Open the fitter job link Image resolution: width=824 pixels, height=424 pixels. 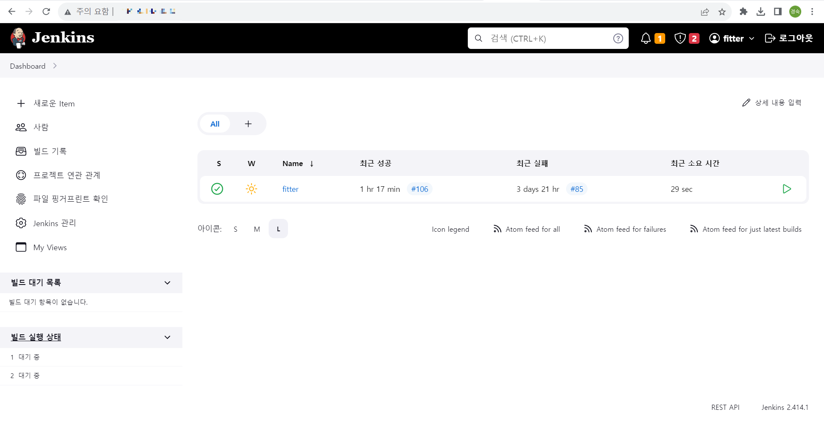click(x=290, y=189)
